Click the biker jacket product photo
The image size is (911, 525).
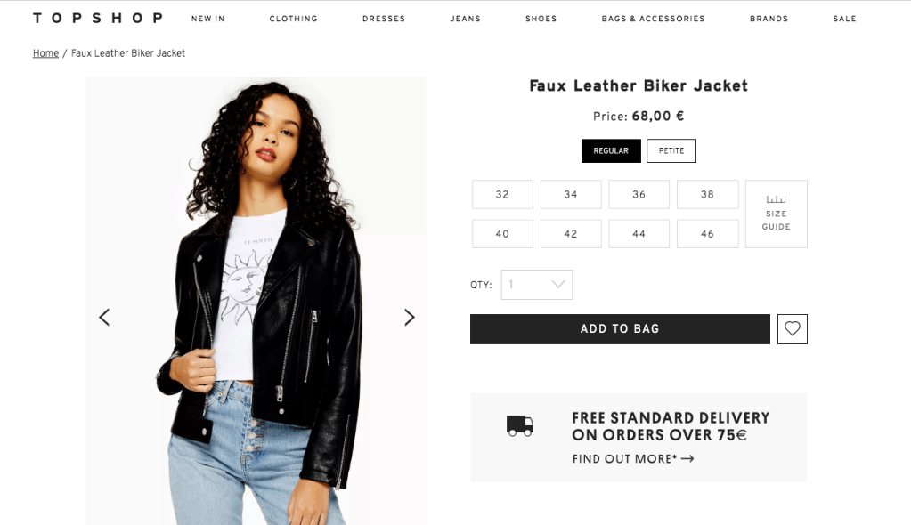point(256,301)
